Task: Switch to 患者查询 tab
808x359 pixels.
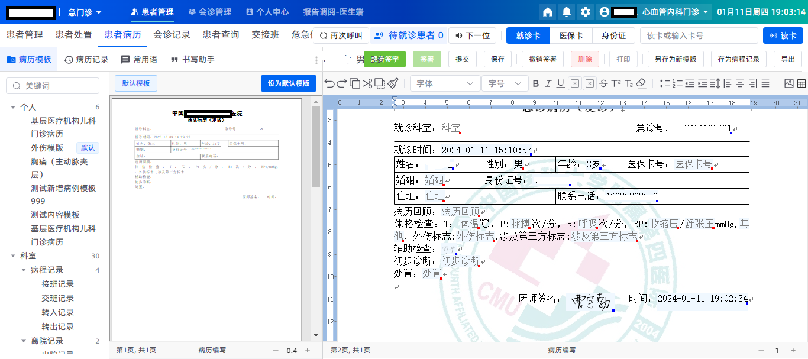Action: click(221, 35)
